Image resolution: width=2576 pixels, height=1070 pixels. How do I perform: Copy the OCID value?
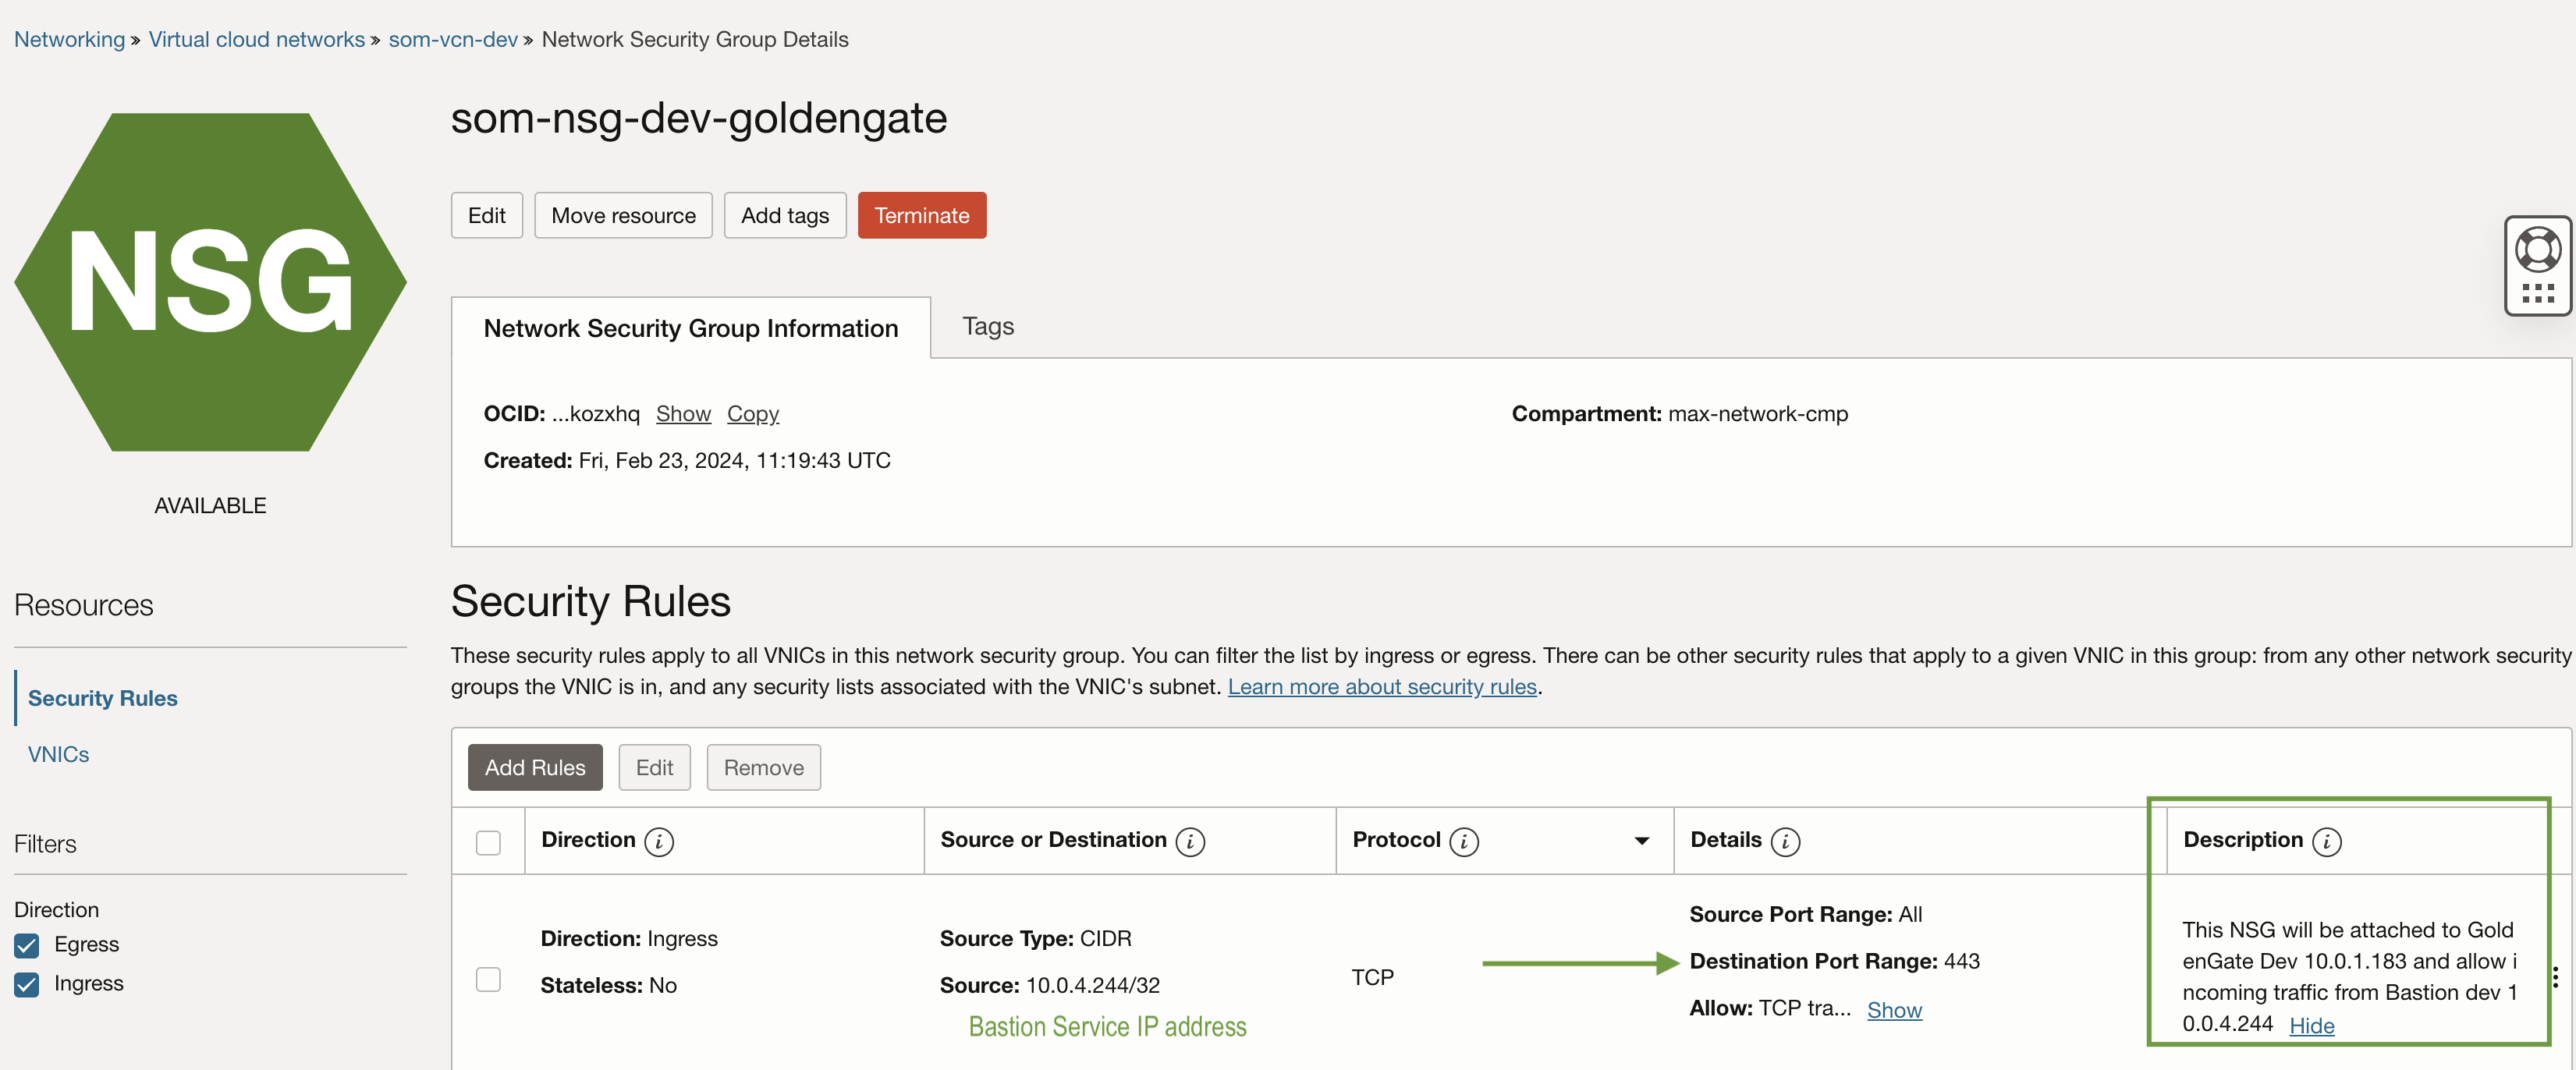(752, 414)
